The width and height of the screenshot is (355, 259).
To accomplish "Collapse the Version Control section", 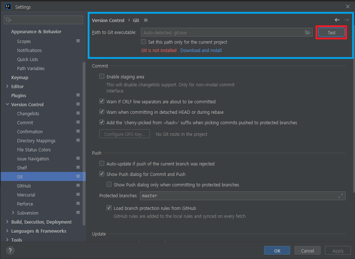I will pyautogui.click(x=7, y=104).
